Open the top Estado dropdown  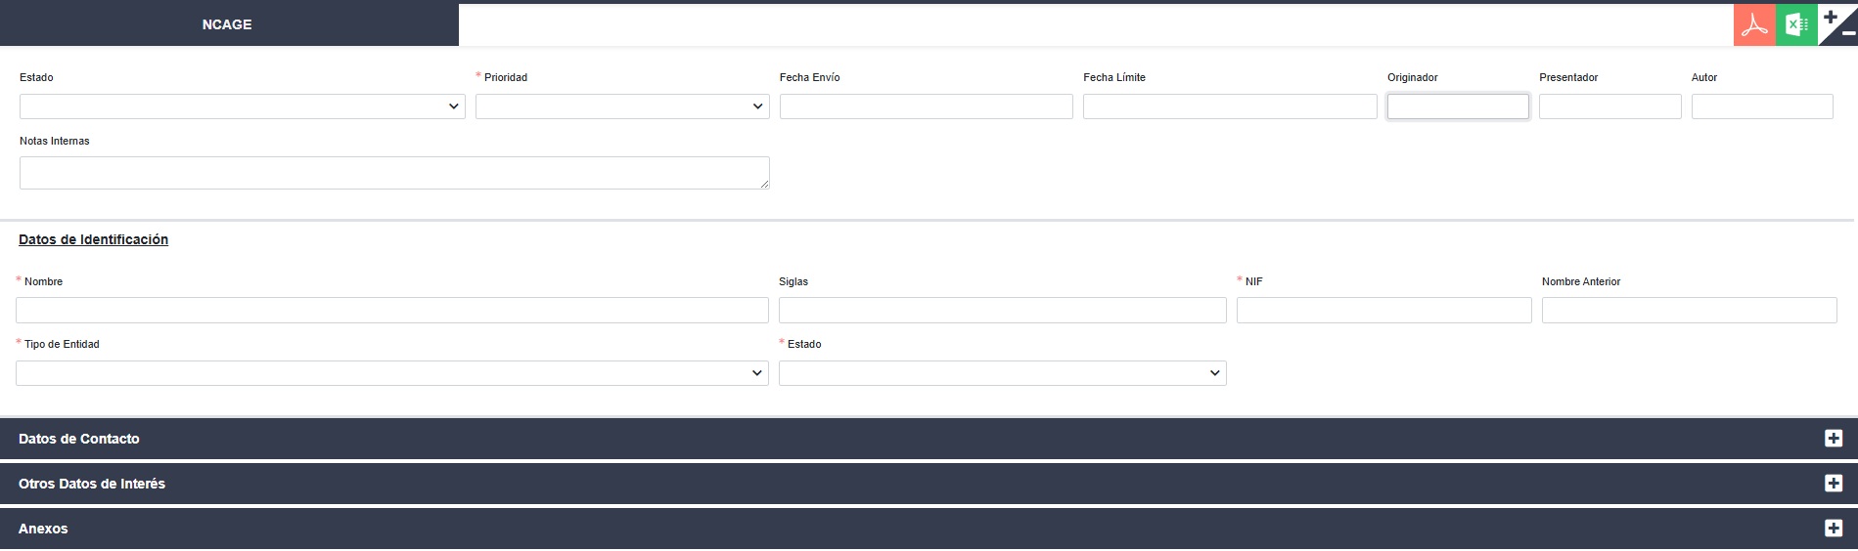tap(243, 106)
